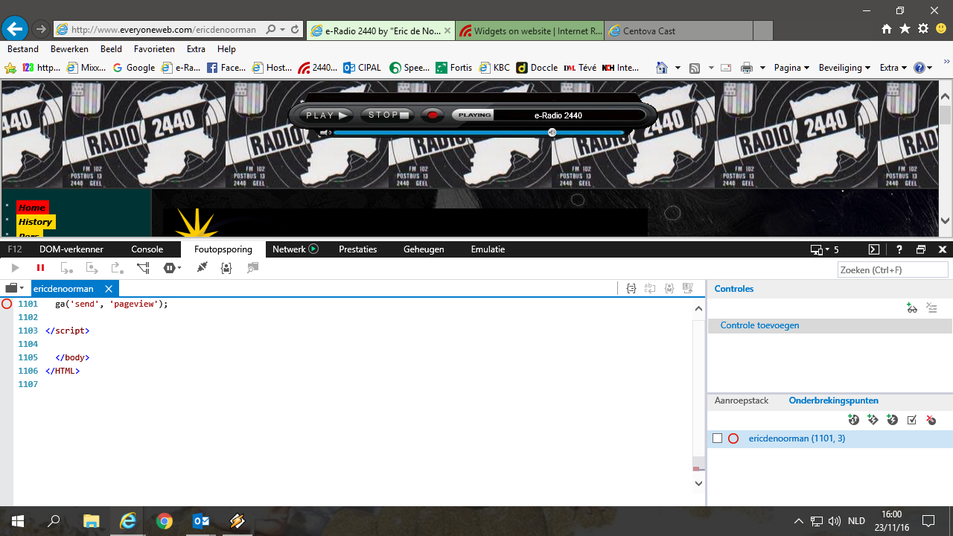
Task: Click the disconnect debugger plug icon
Action: (202, 268)
